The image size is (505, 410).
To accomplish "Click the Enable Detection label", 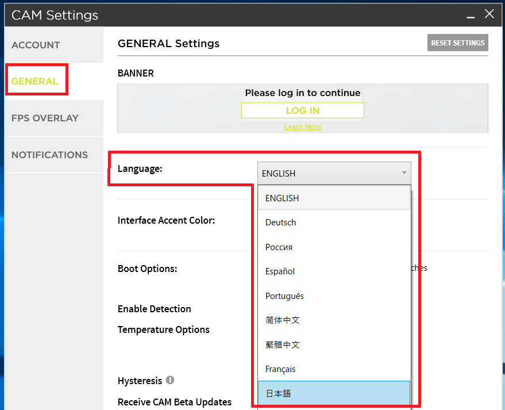I will pos(155,309).
